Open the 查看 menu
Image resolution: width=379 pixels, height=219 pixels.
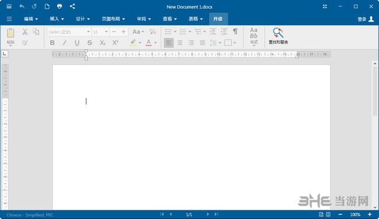170,19
